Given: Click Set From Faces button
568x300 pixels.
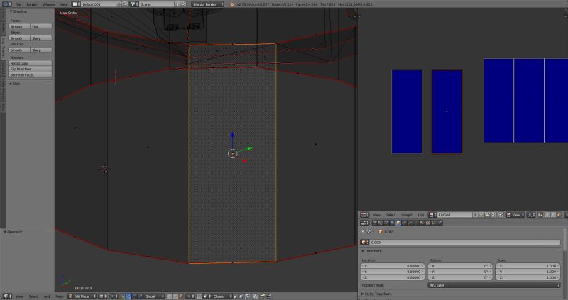Looking at the screenshot, I should pos(30,74).
